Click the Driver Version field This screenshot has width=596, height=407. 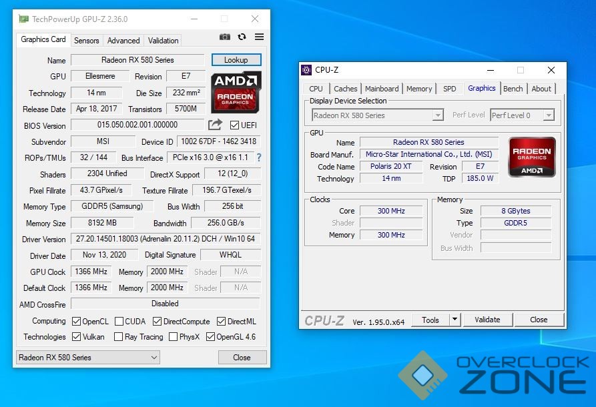165,239
